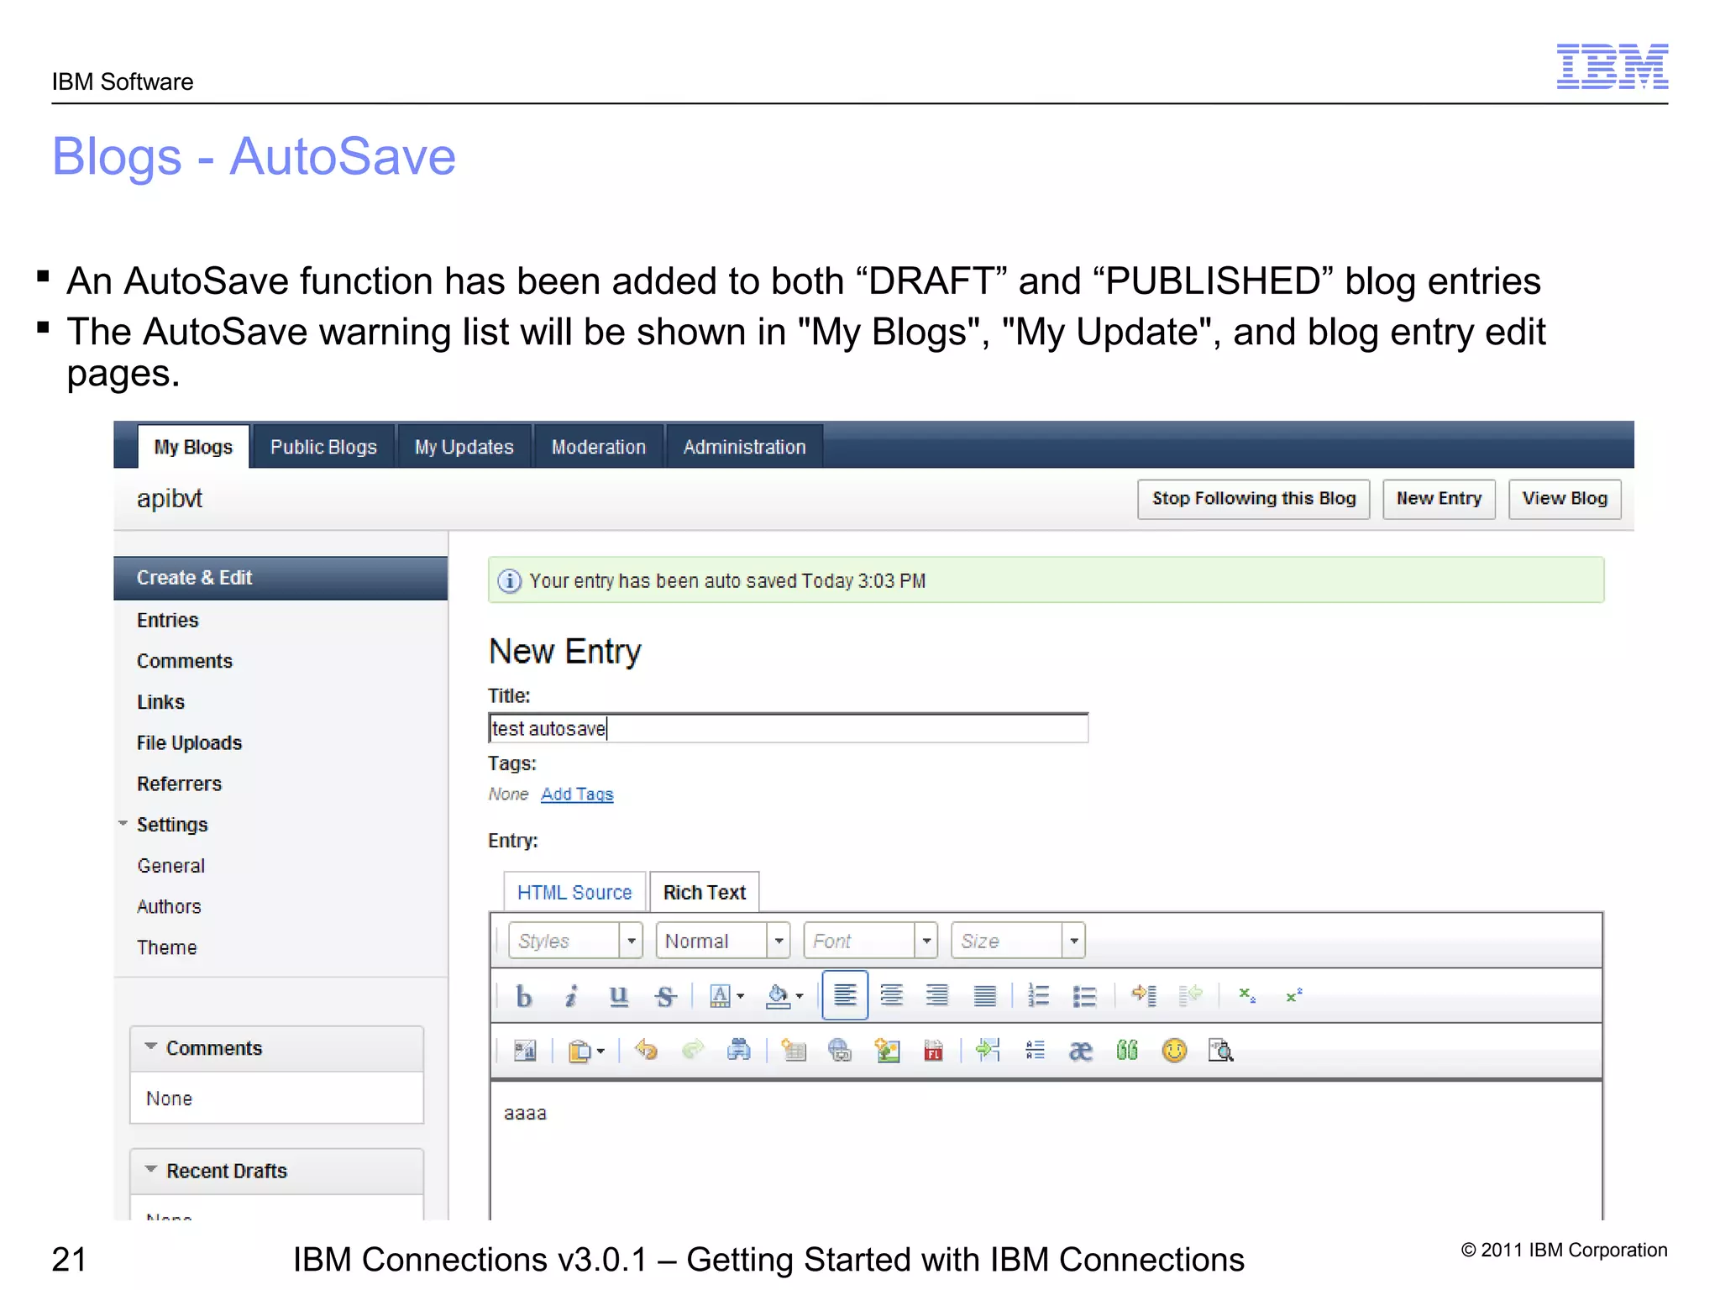The height and width of the screenshot is (1290, 1720).
Task: Apply subscript formatting
Action: [1247, 996]
